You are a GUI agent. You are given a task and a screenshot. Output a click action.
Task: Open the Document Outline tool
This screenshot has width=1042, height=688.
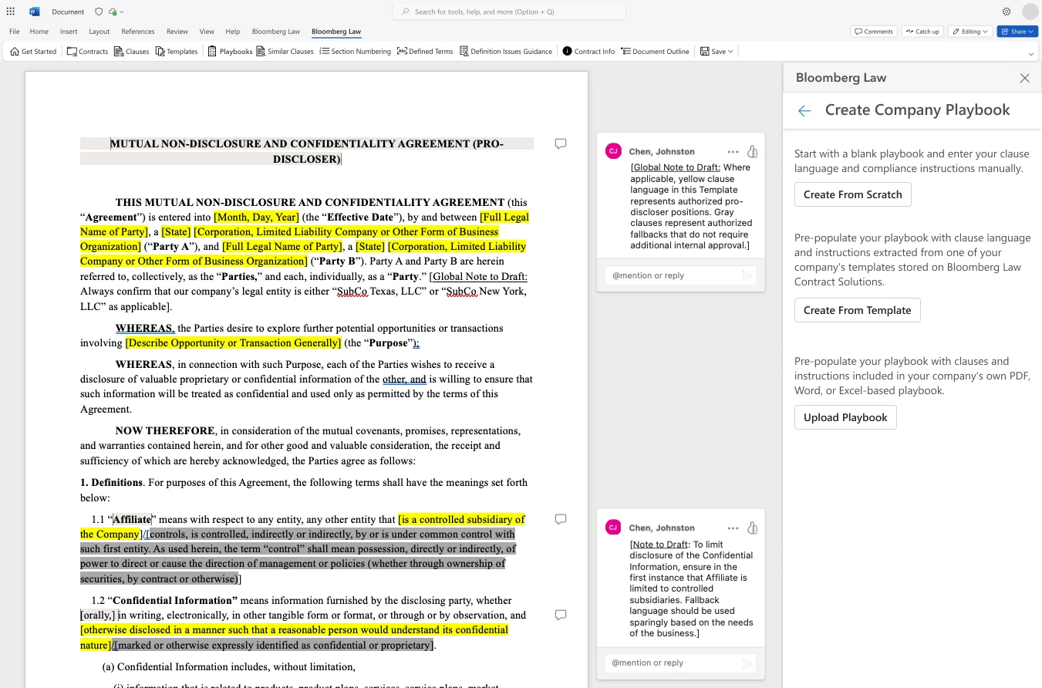(655, 52)
